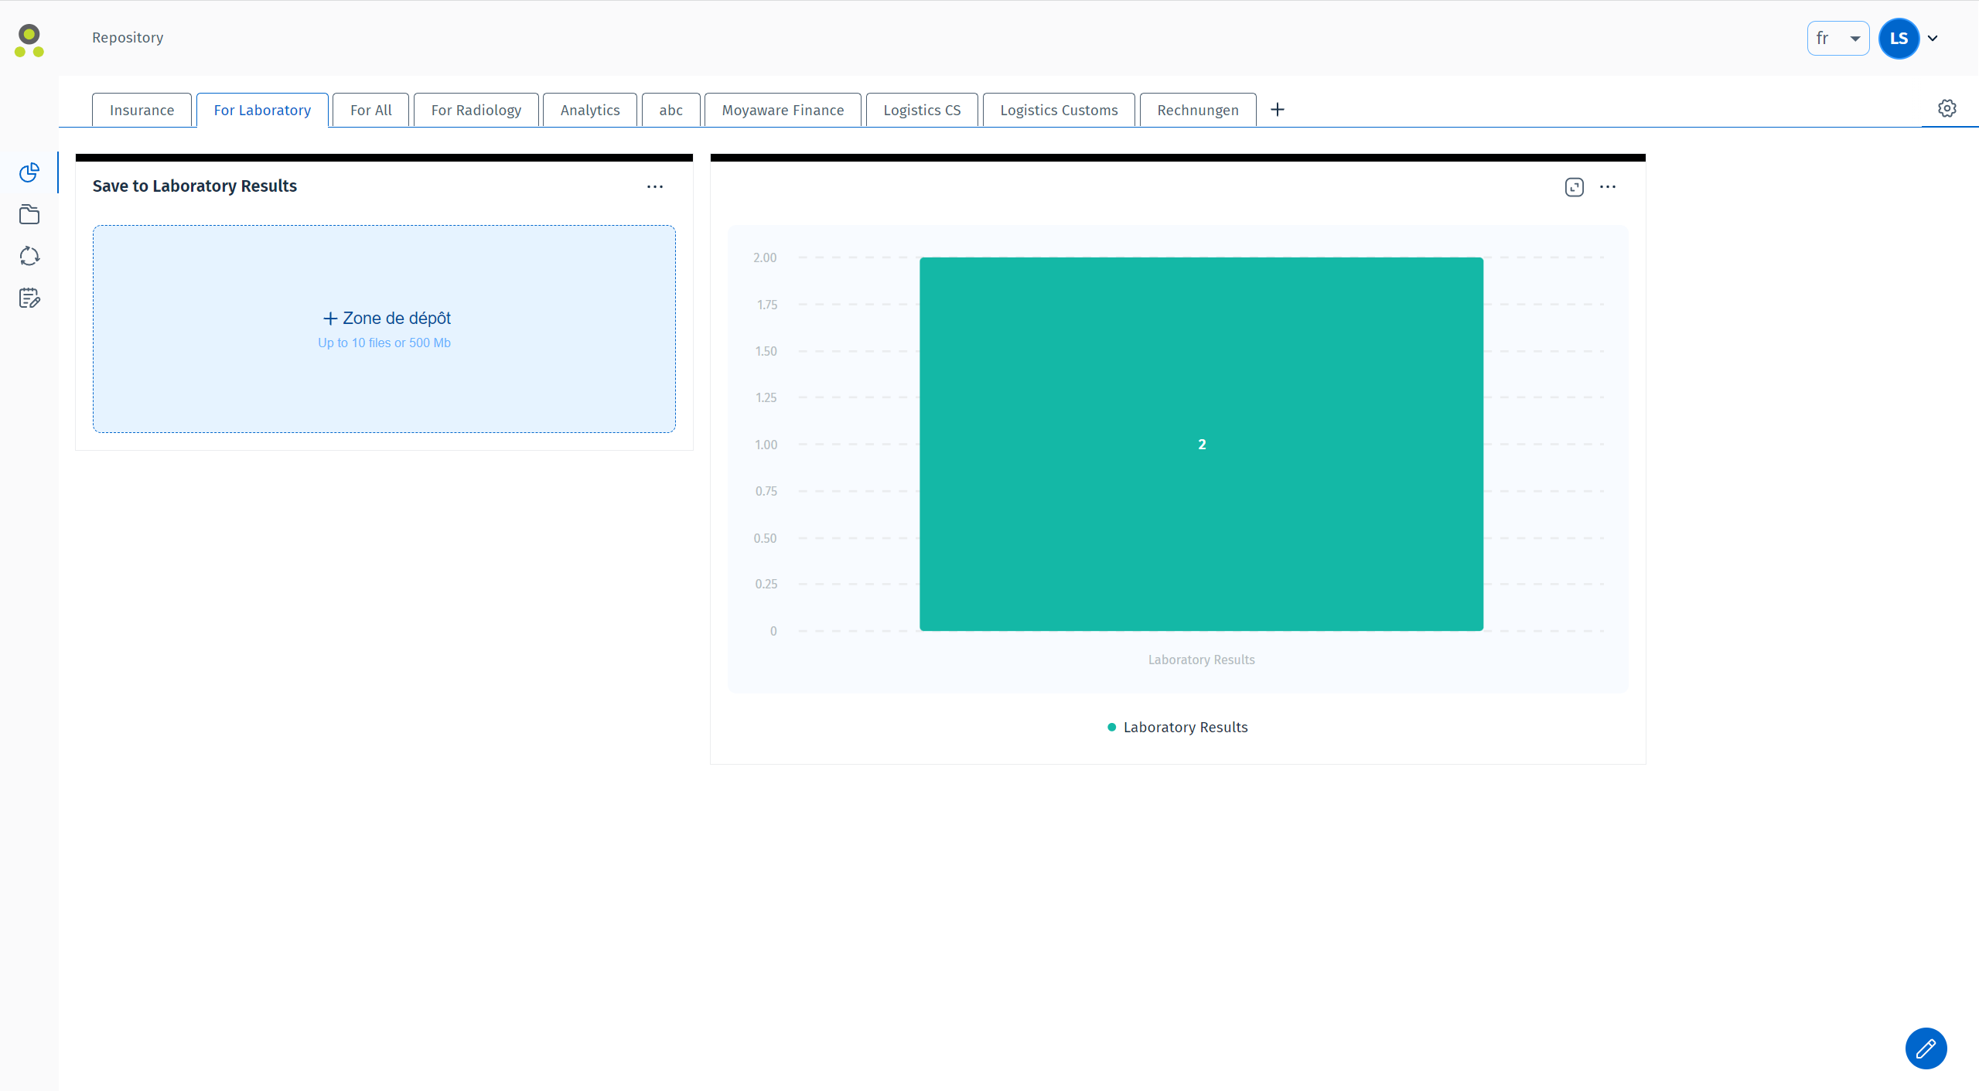
Task: Open the chart options ellipsis menu
Action: (1609, 186)
